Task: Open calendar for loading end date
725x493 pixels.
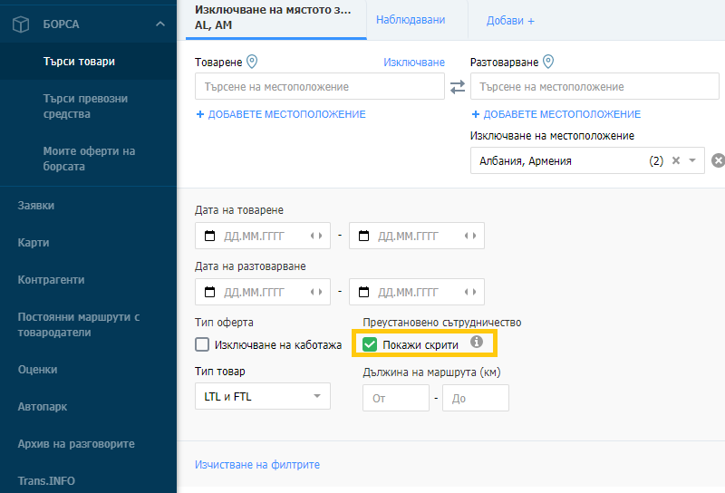Action: (364, 236)
